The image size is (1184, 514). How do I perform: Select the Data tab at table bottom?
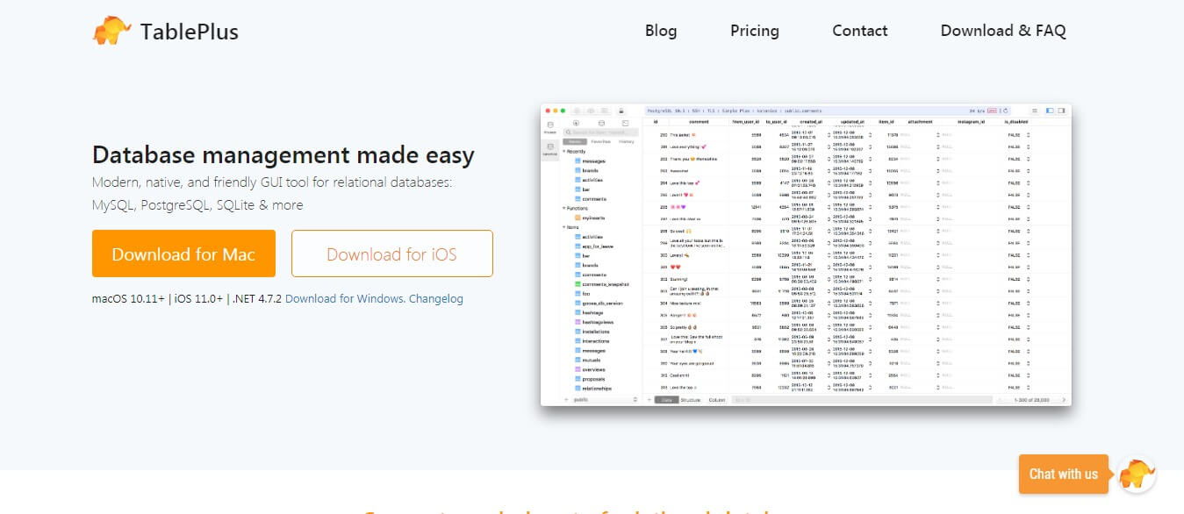(x=666, y=400)
